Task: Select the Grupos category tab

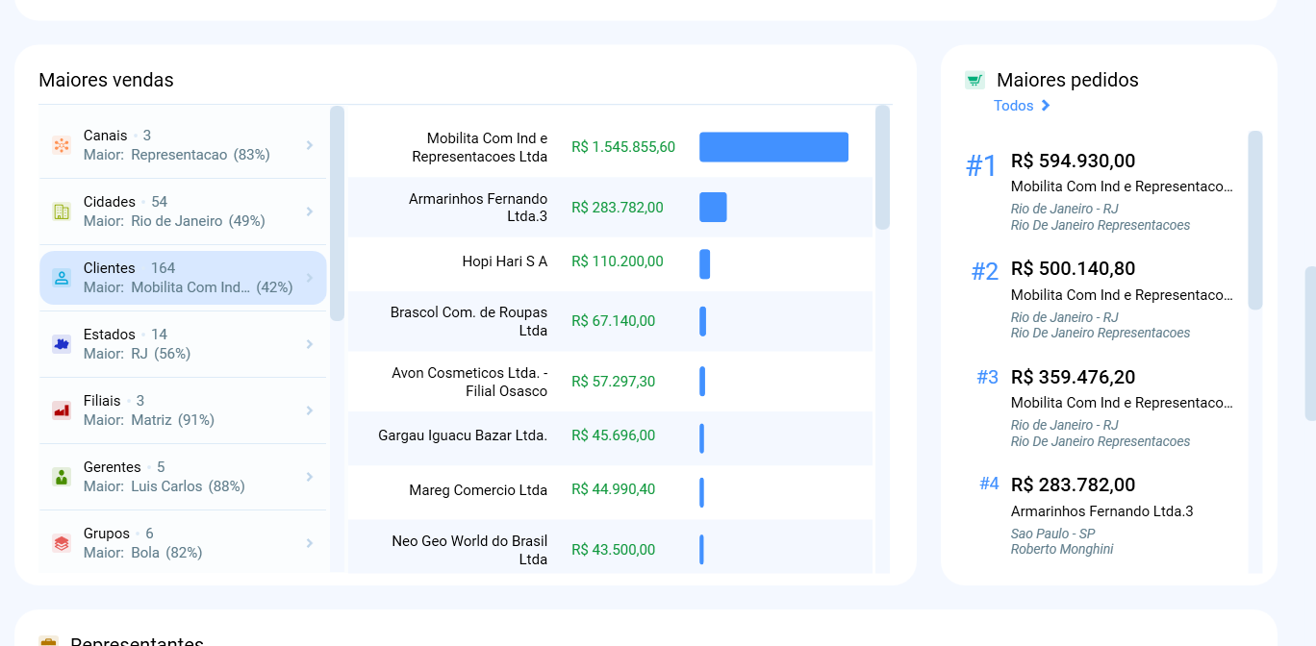Action: pos(183,543)
